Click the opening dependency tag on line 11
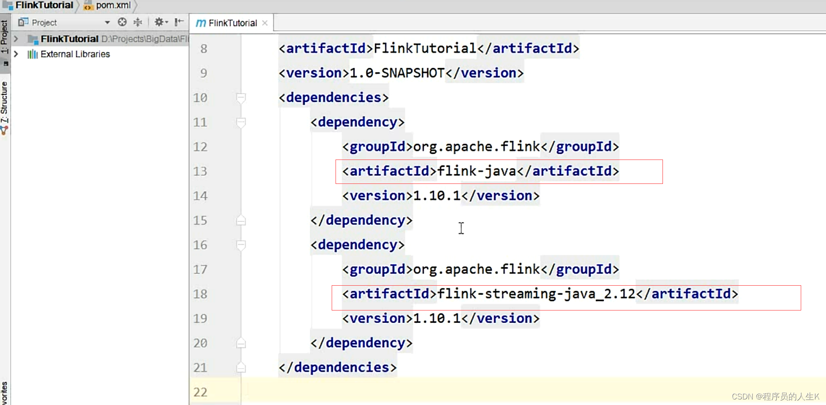 click(357, 122)
